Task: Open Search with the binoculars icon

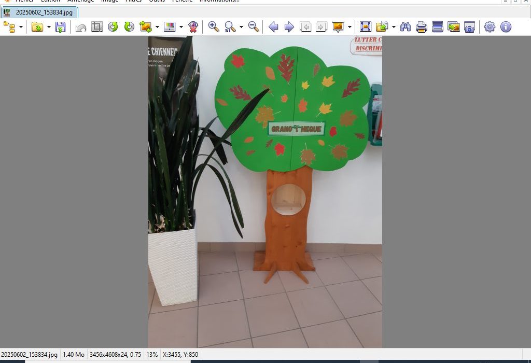Action: (406, 27)
